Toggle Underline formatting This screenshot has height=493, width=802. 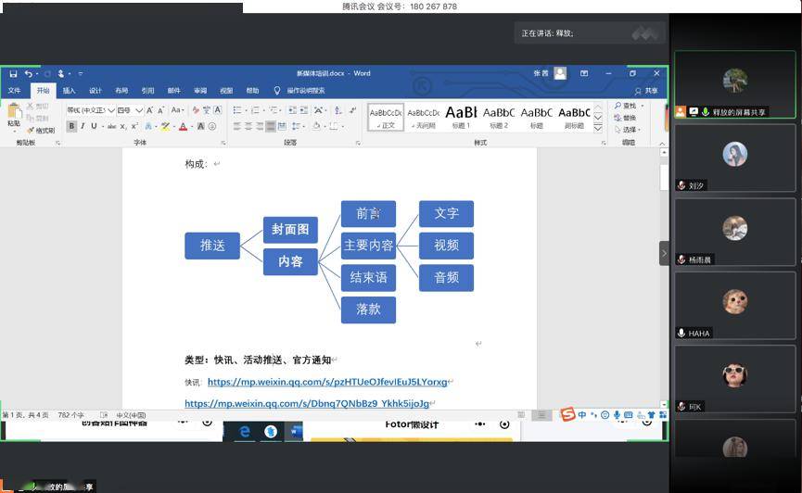[x=94, y=126]
